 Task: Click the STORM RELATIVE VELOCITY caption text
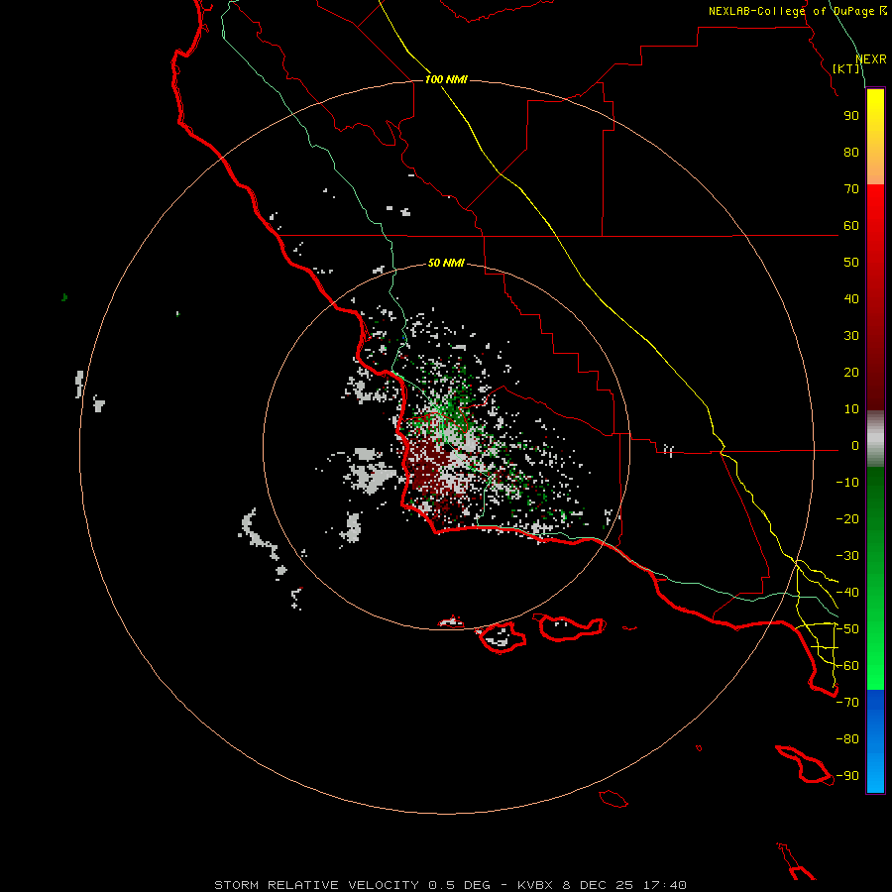tap(316, 885)
